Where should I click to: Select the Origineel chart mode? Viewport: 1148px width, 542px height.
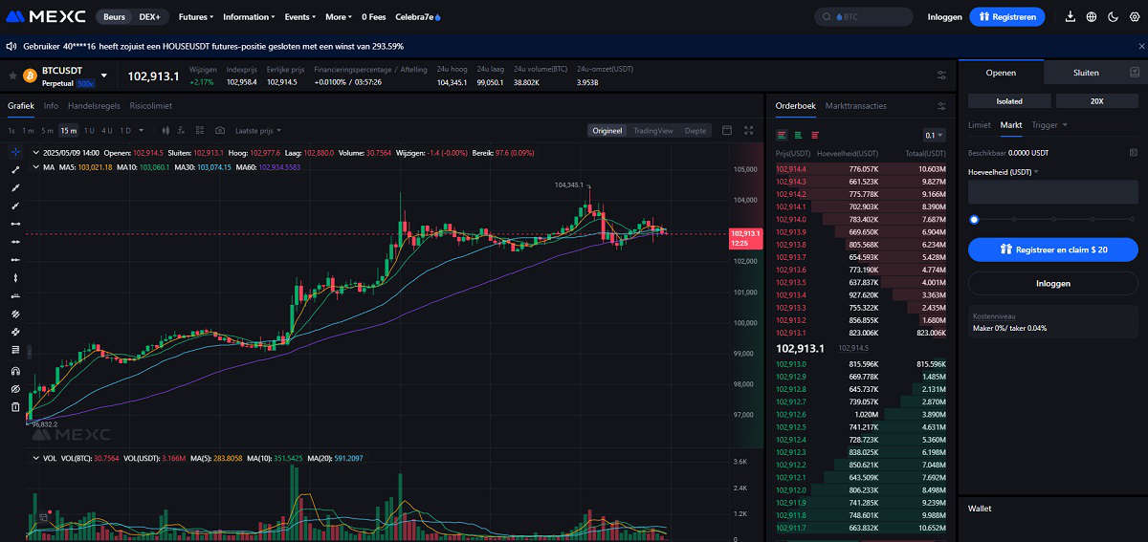(x=607, y=131)
